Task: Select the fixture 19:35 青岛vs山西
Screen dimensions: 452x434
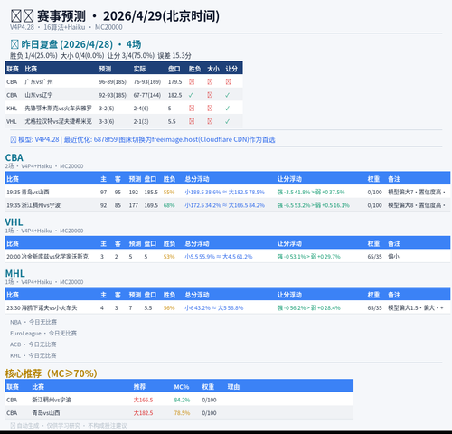Action: coord(28,192)
